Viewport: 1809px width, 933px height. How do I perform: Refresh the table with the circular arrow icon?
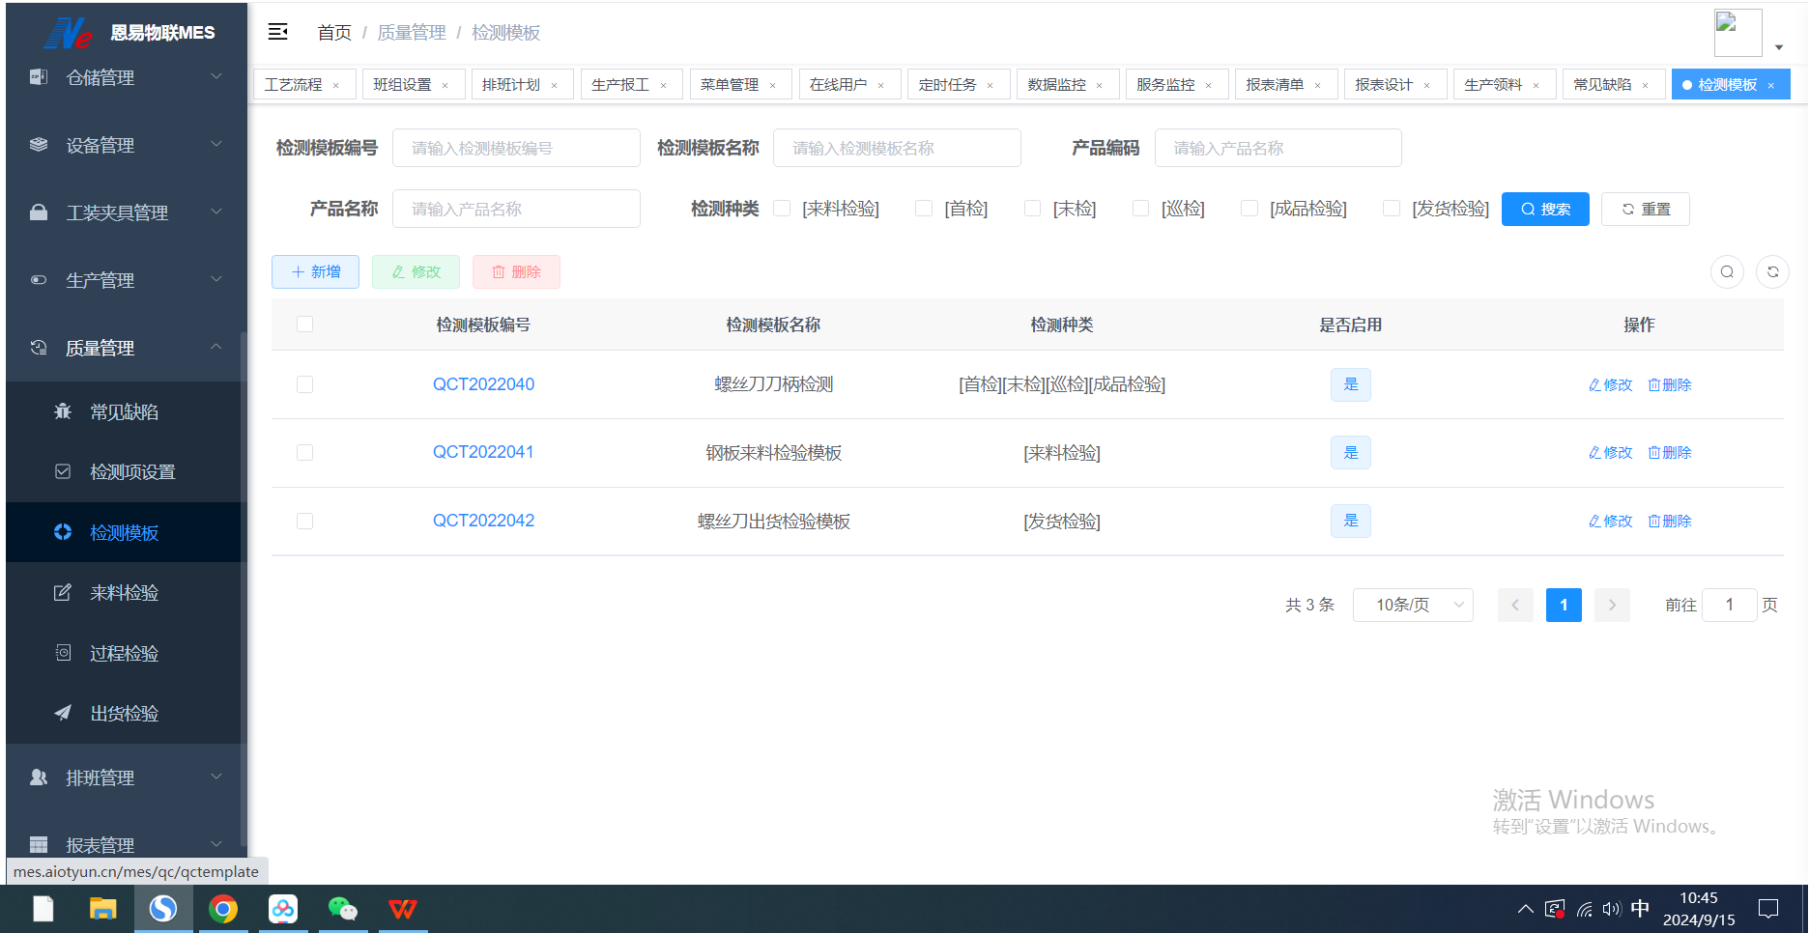pyautogui.click(x=1772, y=271)
